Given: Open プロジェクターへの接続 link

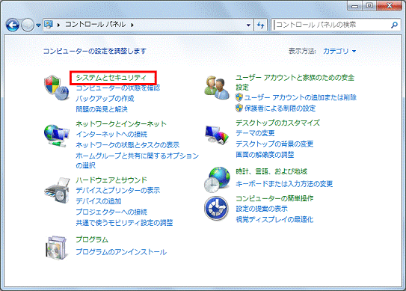Looking at the screenshot, I should click(111, 212).
